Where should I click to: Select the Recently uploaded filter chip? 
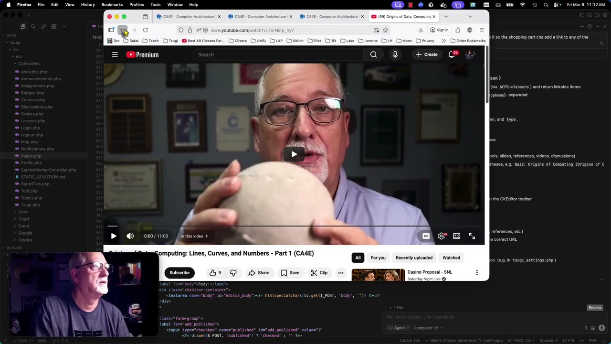[x=414, y=258]
